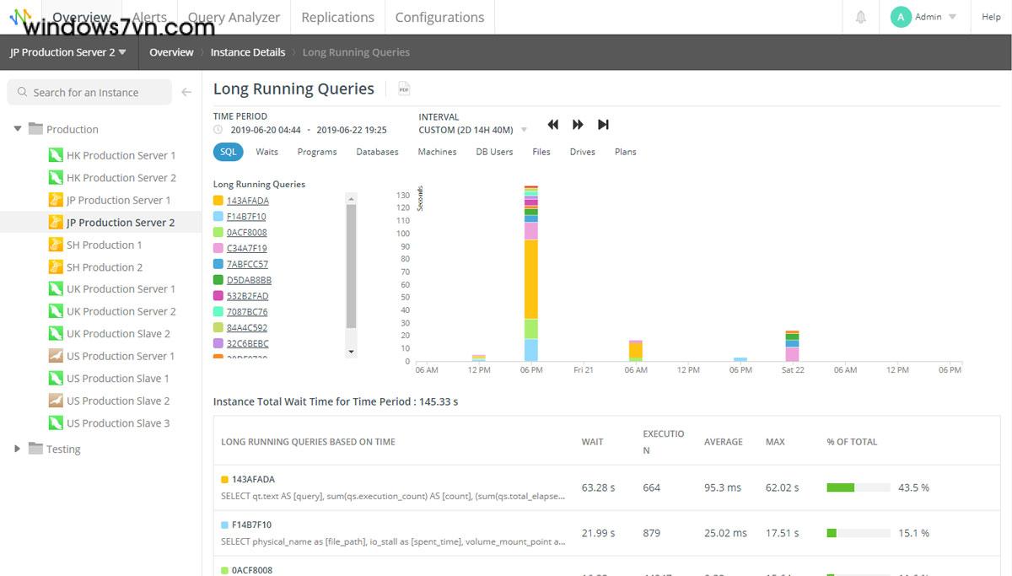Collapse sidebar with the left arrow icon
This screenshot has width=1012, height=576.
coord(186,93)
